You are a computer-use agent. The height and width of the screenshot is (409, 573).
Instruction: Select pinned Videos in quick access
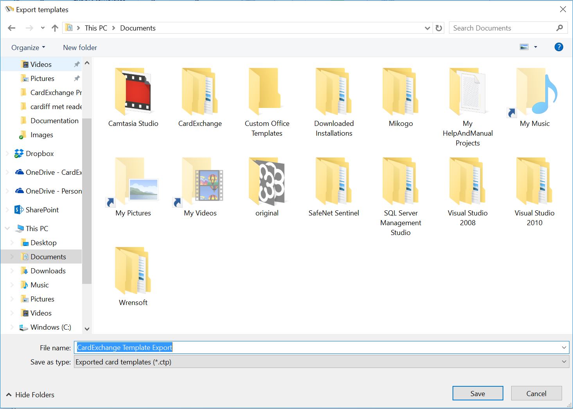coord(41,64)
